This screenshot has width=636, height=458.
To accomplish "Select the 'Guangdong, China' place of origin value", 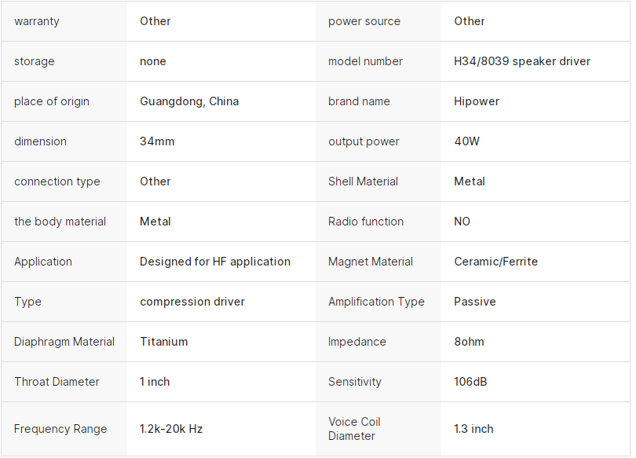I will pos(189,101).
